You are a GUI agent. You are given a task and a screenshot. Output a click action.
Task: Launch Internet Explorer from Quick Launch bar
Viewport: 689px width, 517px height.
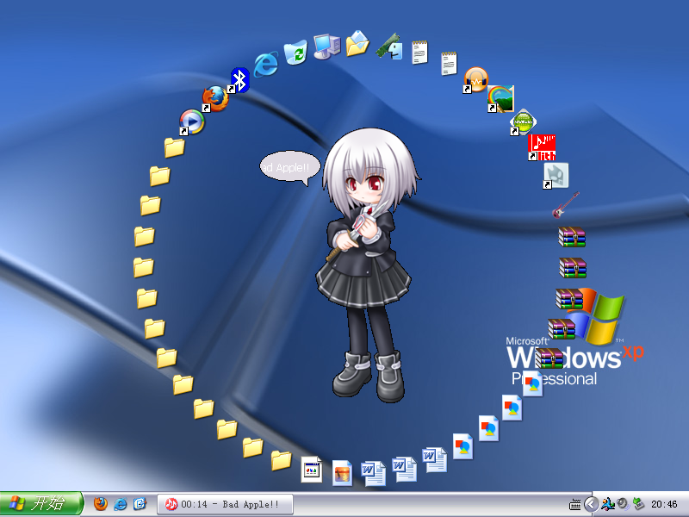tap(120, 504)
